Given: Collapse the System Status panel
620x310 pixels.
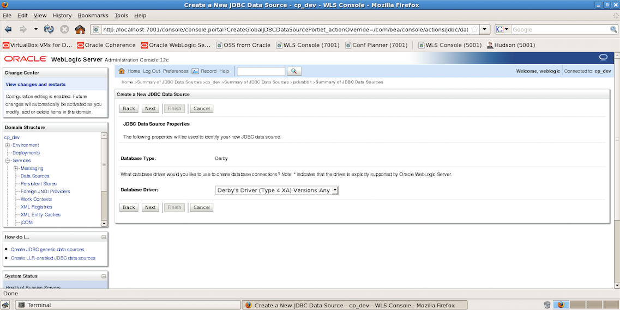Looking at the screenshot, I should [104, 276].
